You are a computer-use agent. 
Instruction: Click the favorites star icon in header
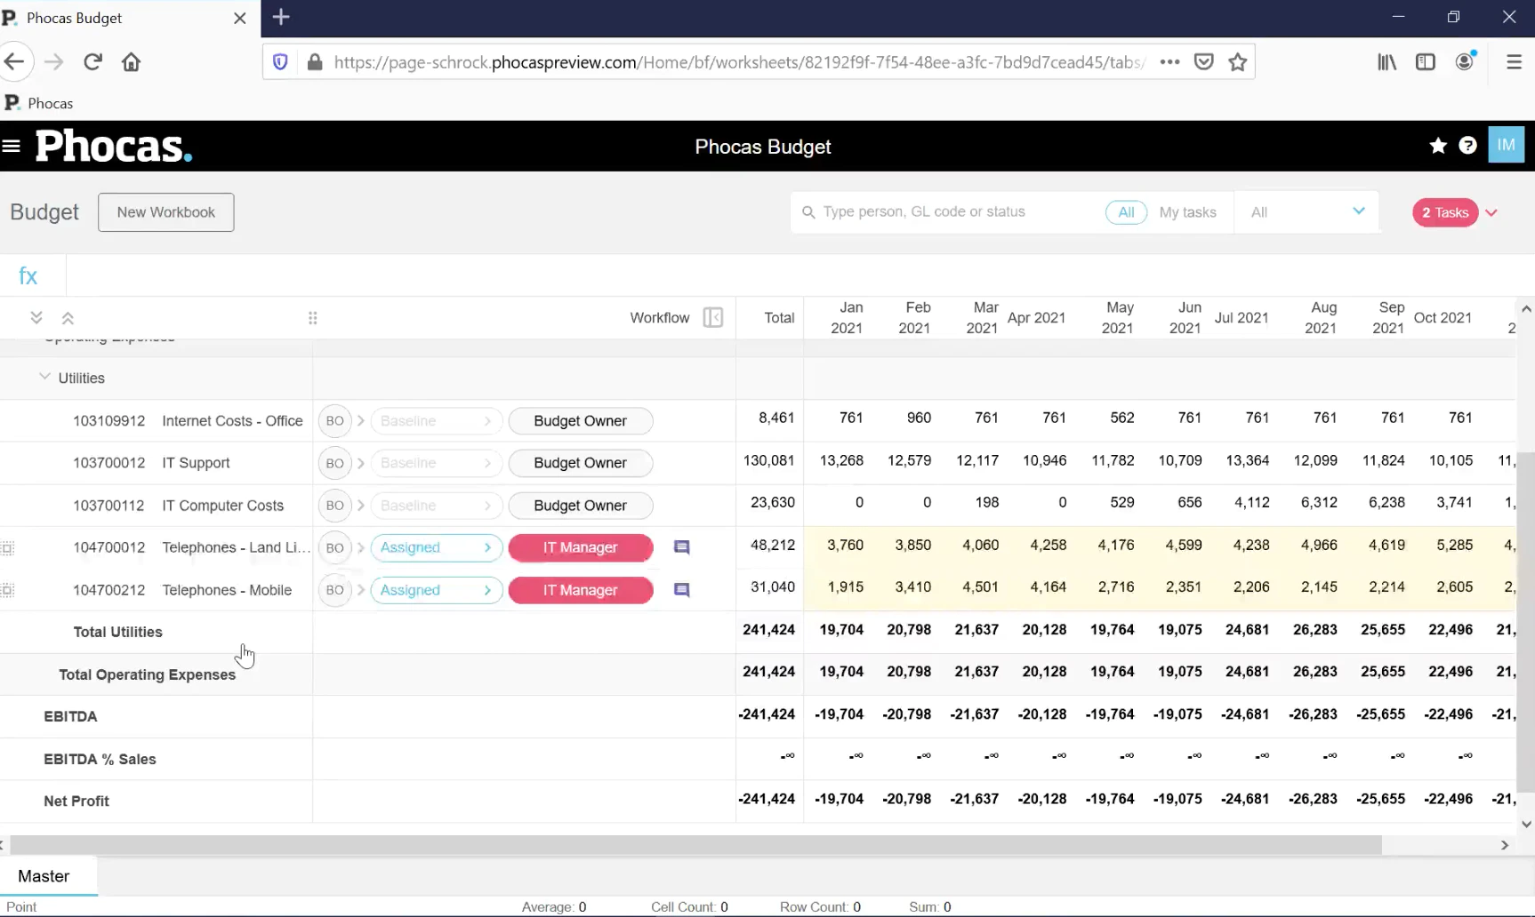click(x=1438, y=146)
